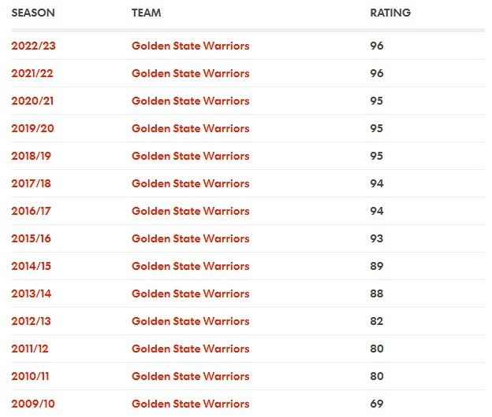
Task: Open the 2021/22 season link
Action: (x=33, y=73)
